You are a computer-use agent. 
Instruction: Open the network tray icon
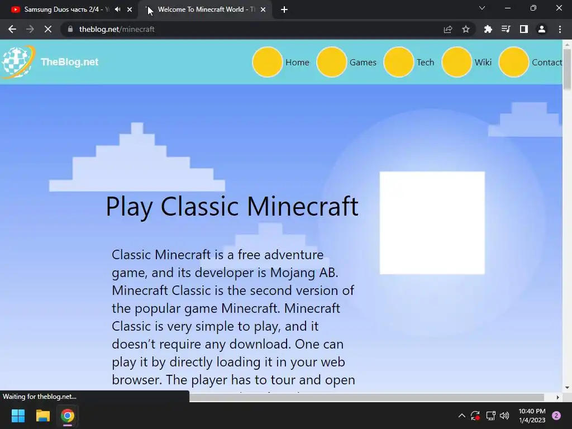click(490, 416)
